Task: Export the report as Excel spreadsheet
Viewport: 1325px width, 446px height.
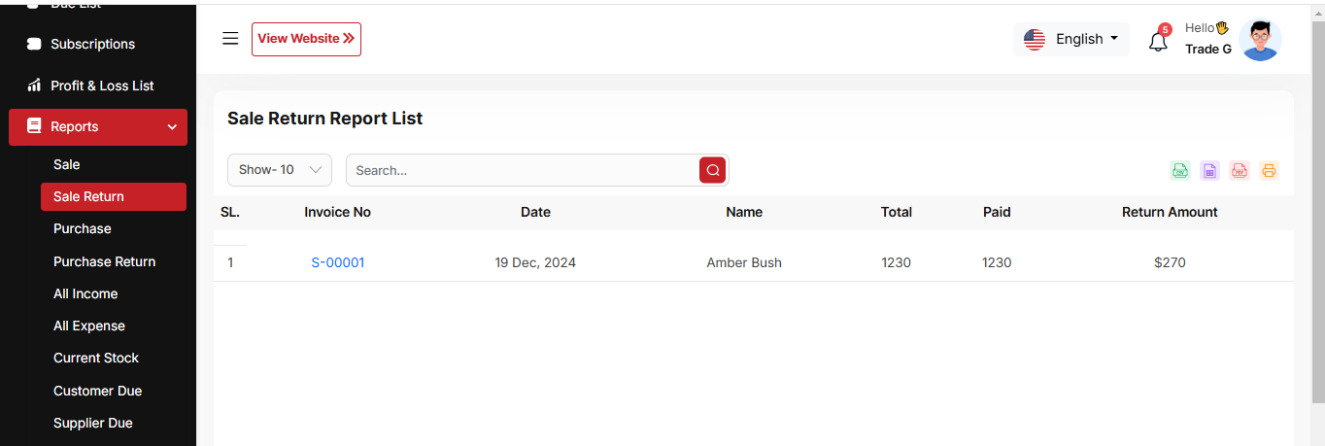Action: point(1209,171)
